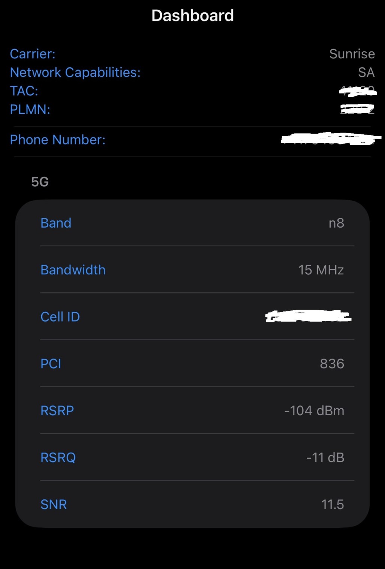Tap the n8 band value
385x569 pixels.
[x=336, y=223]
